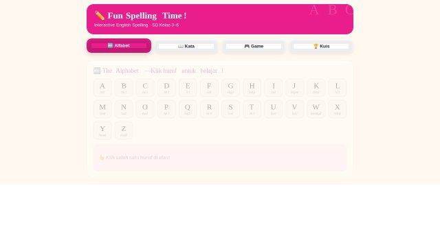Screen dimensions: 440x247
Task: Select letter N card
Action: click(124, 109)
